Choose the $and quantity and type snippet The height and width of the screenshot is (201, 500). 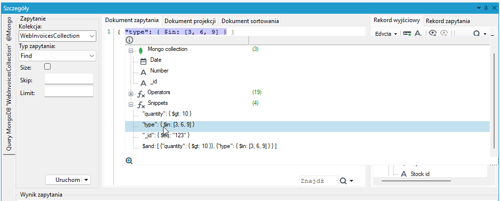point(210,146)
